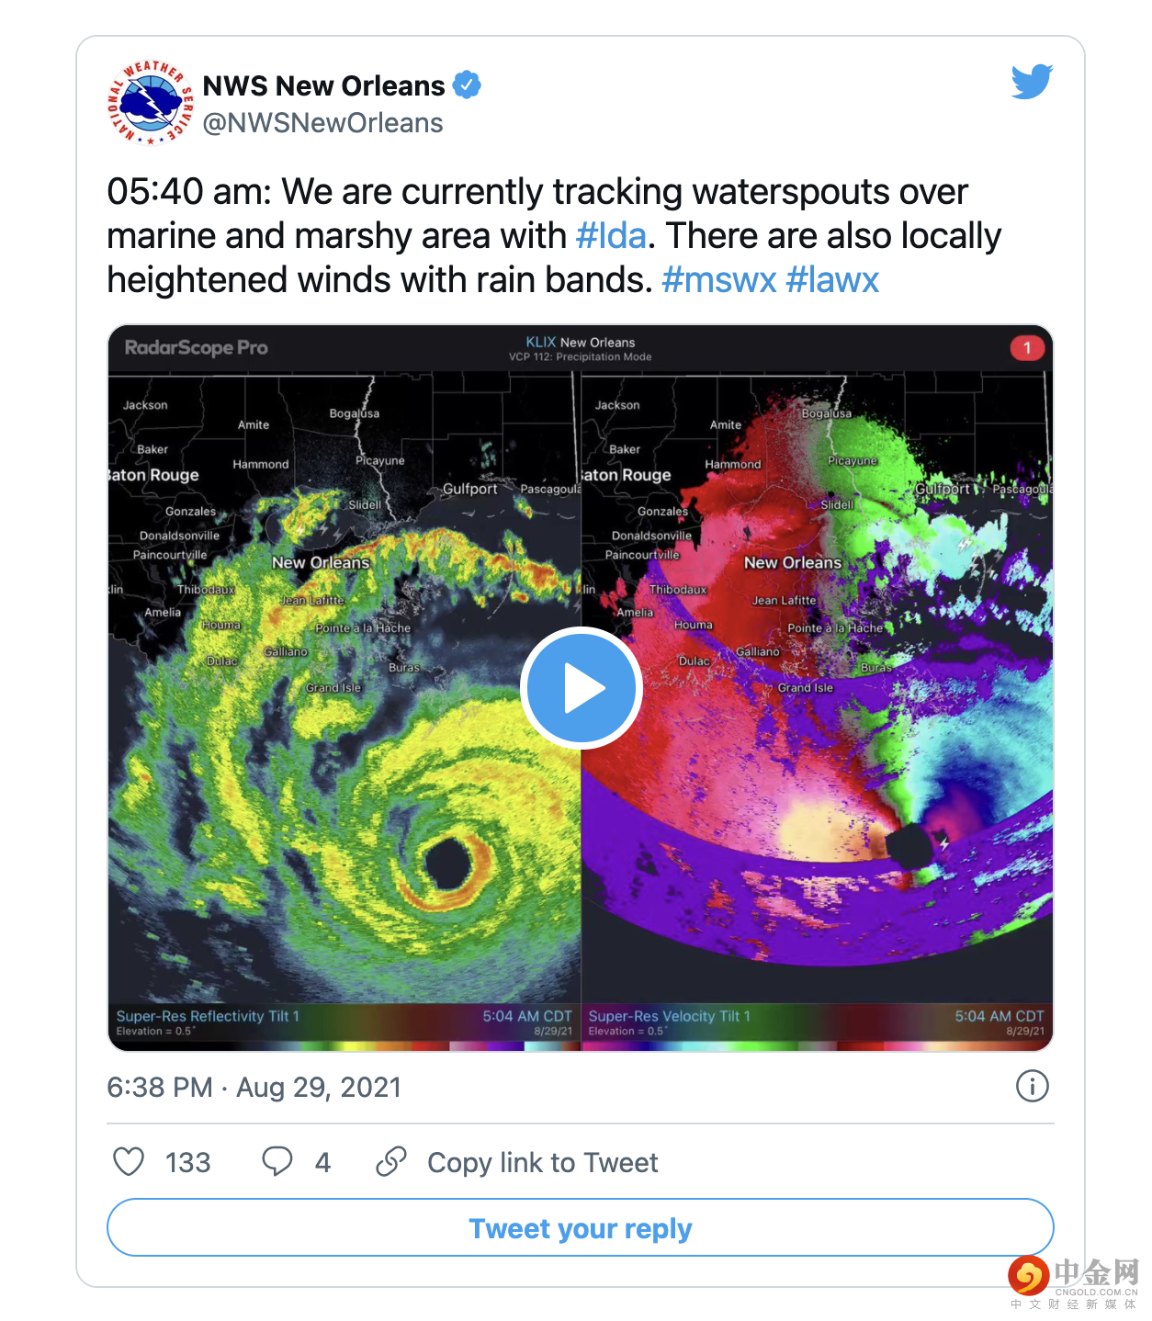Click the blue verified badge icon
1152x1321 pixels.
click(x=467, y=85)
